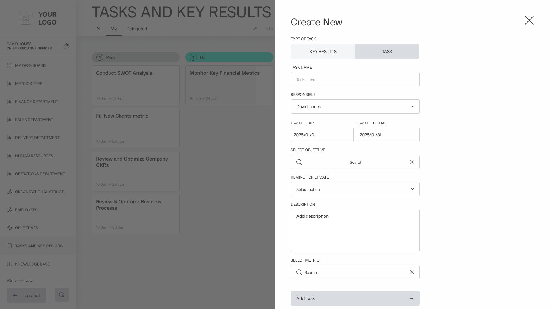The image size is (550, 309).
Task: Clear the Select Objective search field
Action: [x=412, y=162]
